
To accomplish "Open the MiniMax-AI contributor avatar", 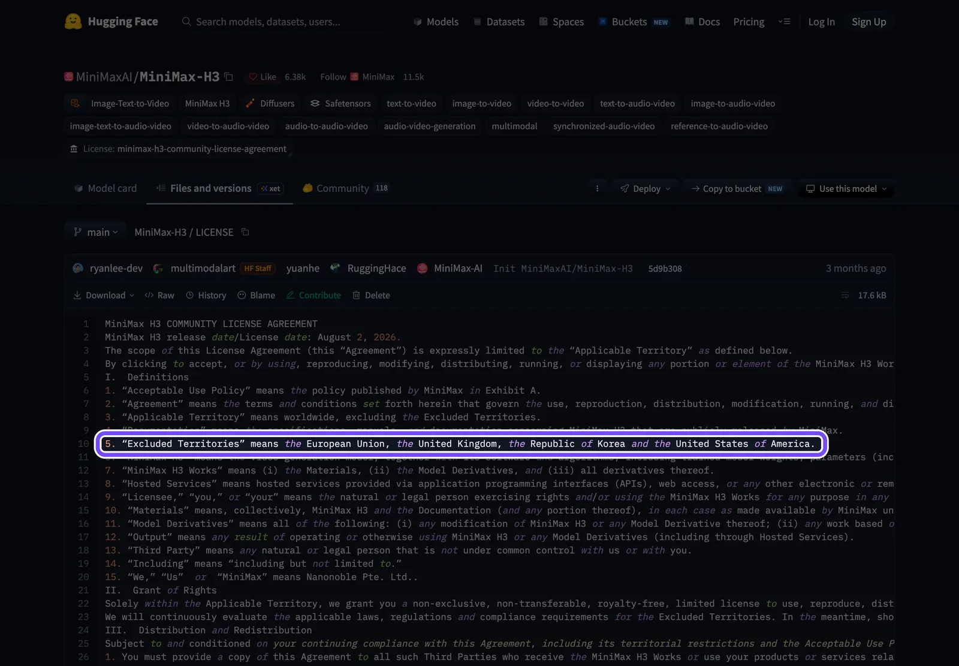I will point(422,268).
